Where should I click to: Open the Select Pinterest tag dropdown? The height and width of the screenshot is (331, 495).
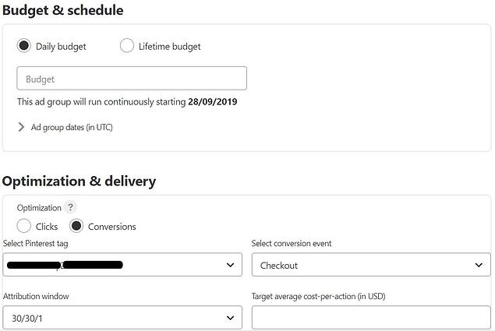pyautogui.click(x=122, y=266)
